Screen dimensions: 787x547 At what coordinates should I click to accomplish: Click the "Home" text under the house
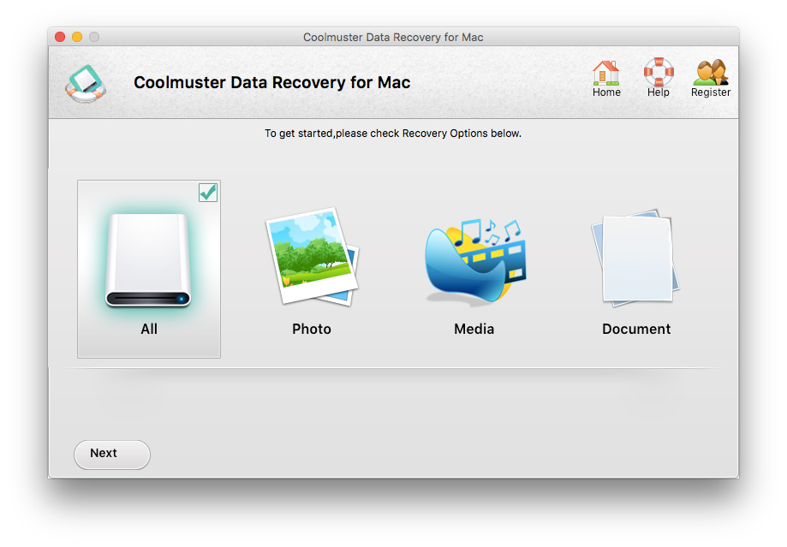(x=606, y=92)
